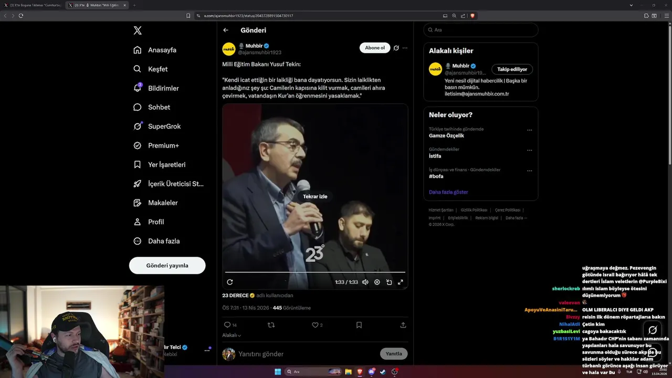Click Daha fazla göster link
The image size is (672, 378).
click(x=448, y=192)
